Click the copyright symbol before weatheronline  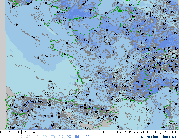(x=143, y=137)
